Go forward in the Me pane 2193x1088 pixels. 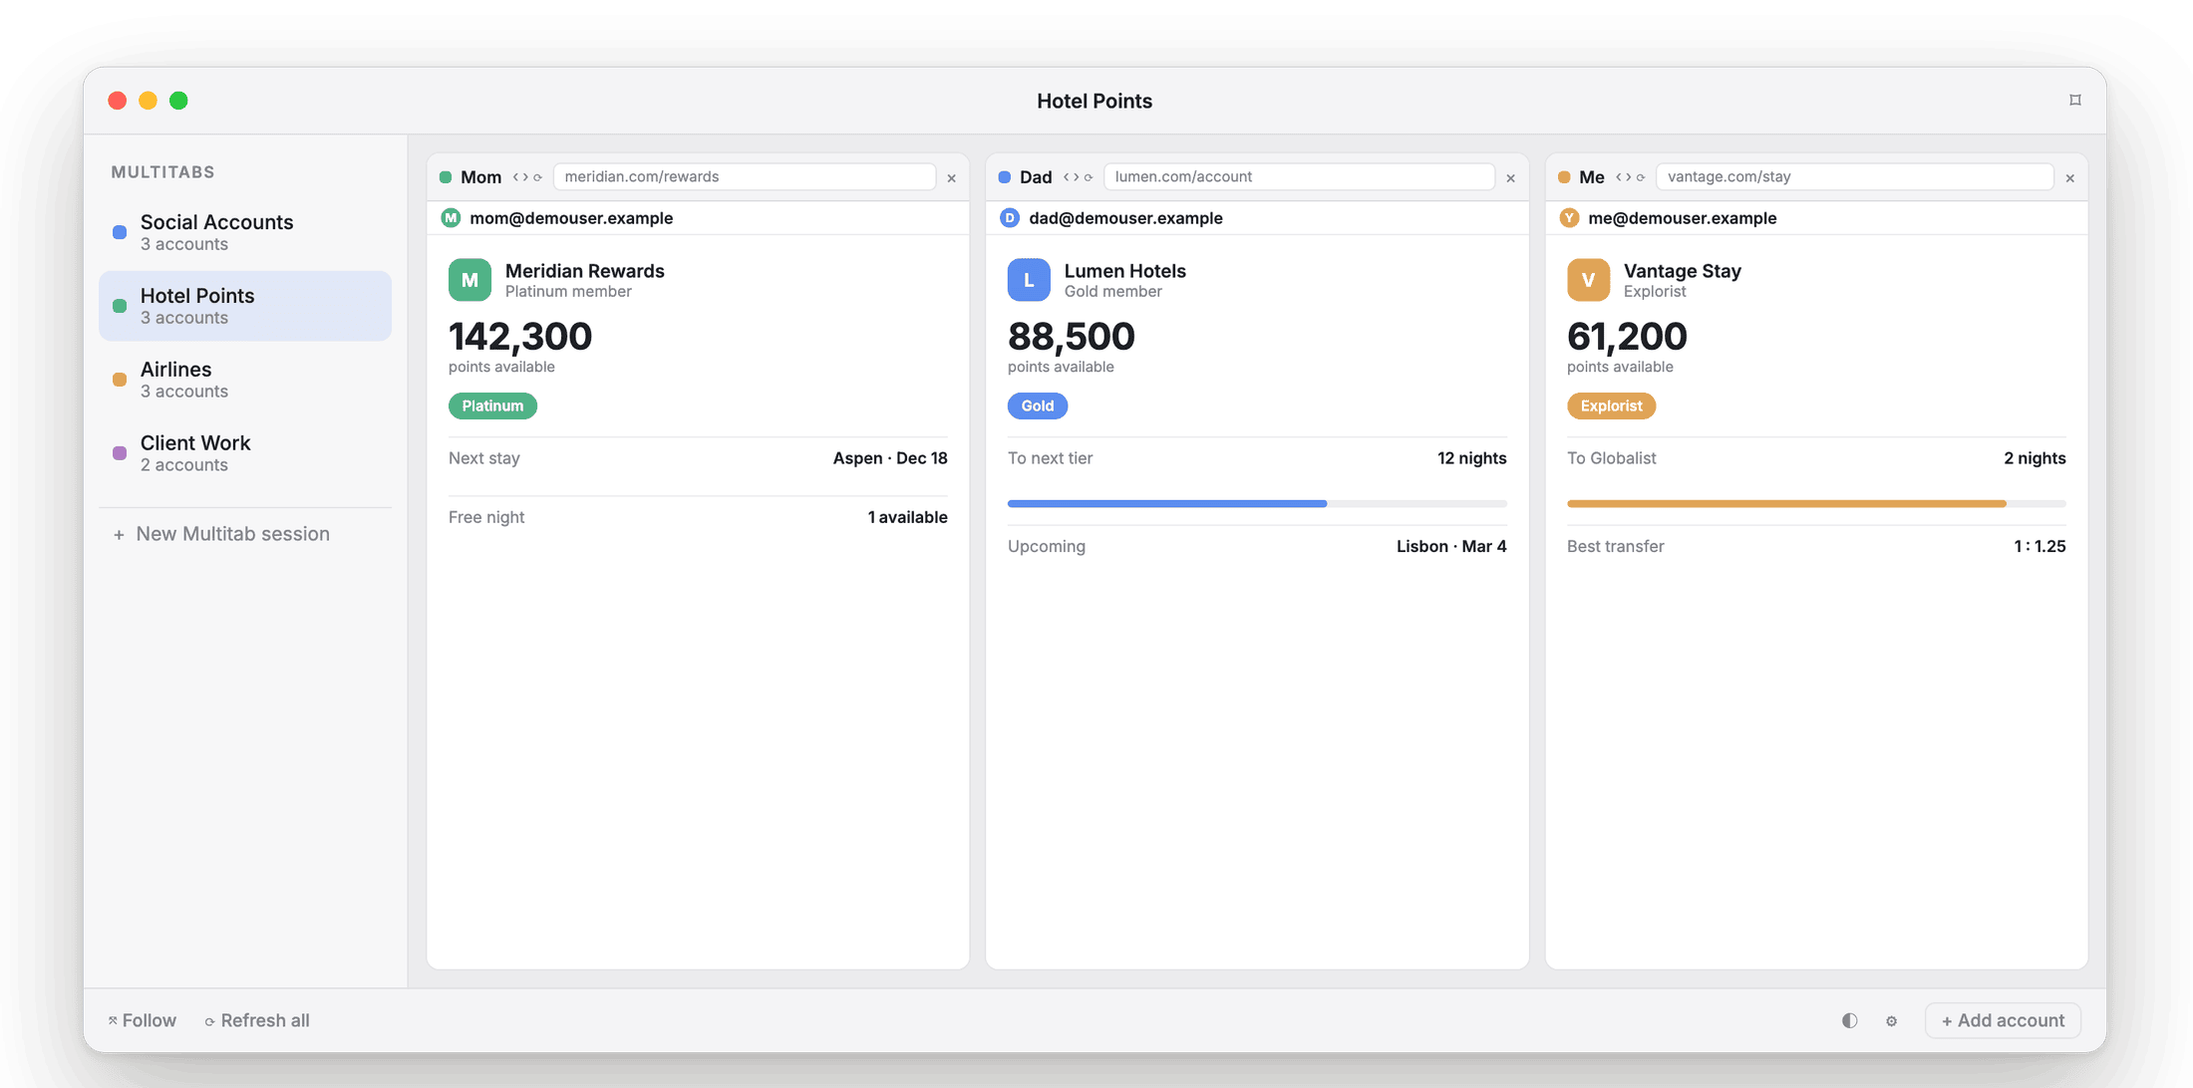click(x=1628, y=177)
